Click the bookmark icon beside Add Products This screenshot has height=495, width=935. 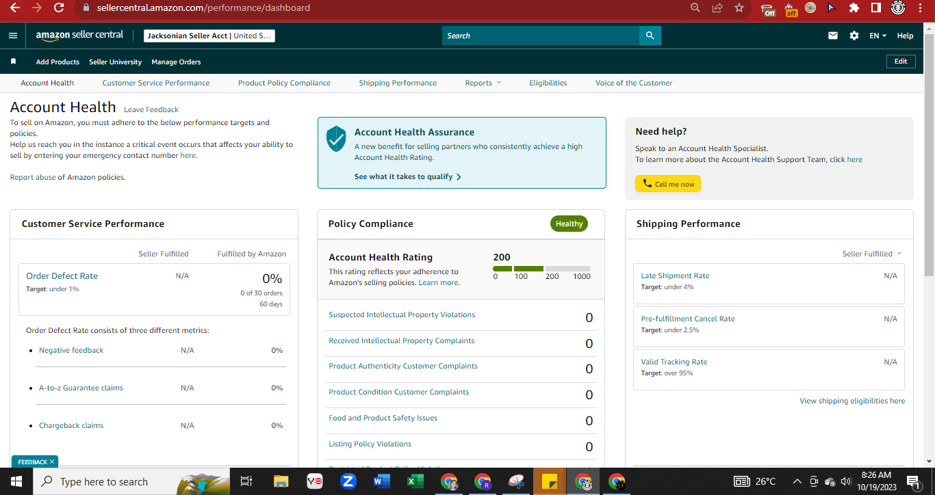pos(13,62)
